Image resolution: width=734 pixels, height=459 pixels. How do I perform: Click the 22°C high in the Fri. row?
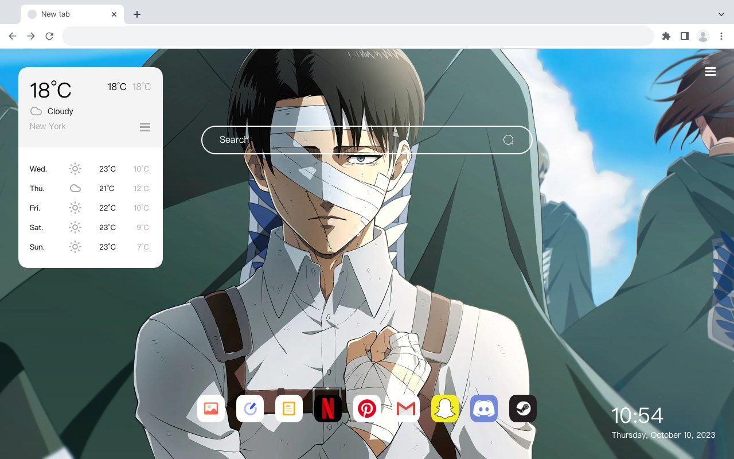pos(107,208)
